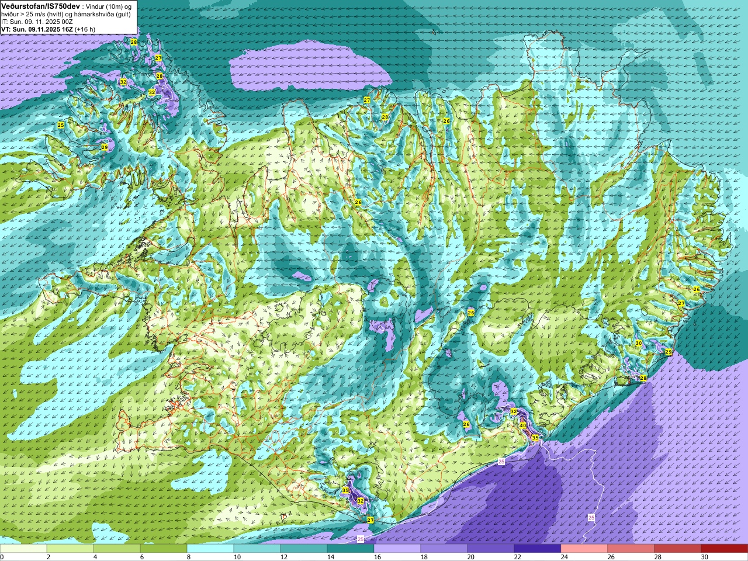
Task: Click the yellow "30" max gust marker
Action: [639, 343]
